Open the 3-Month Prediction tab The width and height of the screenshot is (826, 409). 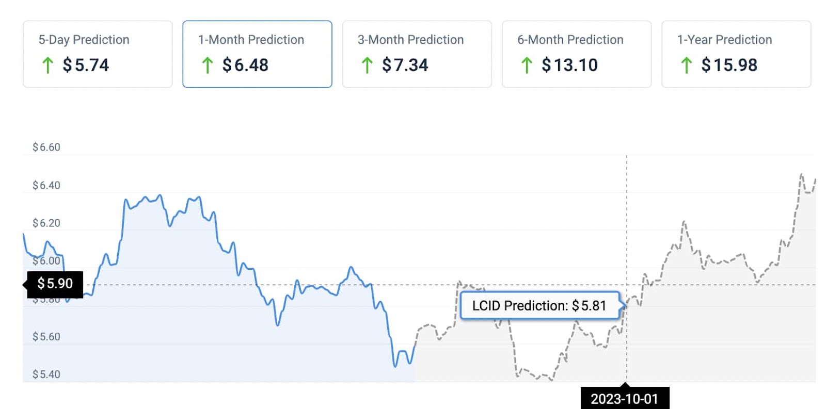[x=416, y=54]
